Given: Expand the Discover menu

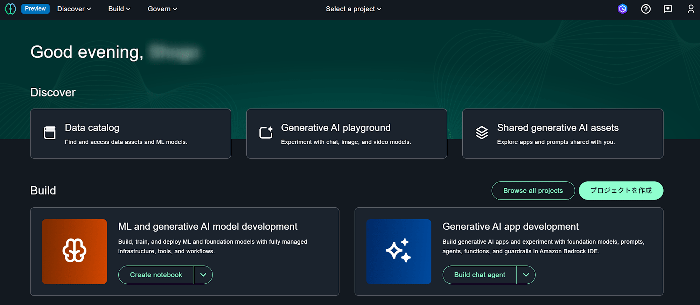Looking at the screenshot, I should (x=74, y=9).
